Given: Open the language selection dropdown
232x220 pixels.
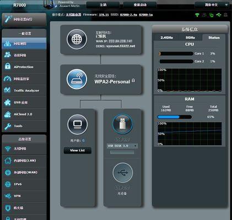Looking at the screenshot, I should pos(212,5).
